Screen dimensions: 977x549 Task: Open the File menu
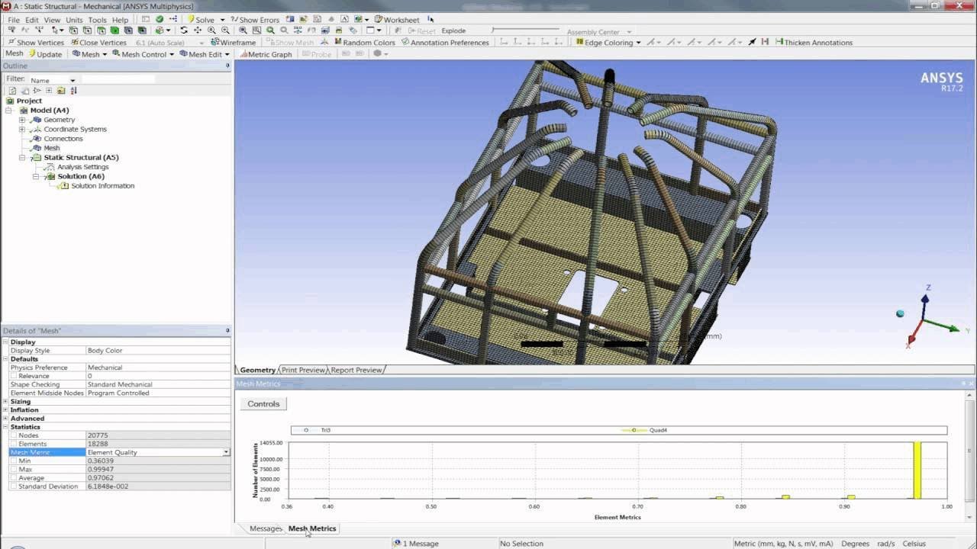click(x=13, y=20)
